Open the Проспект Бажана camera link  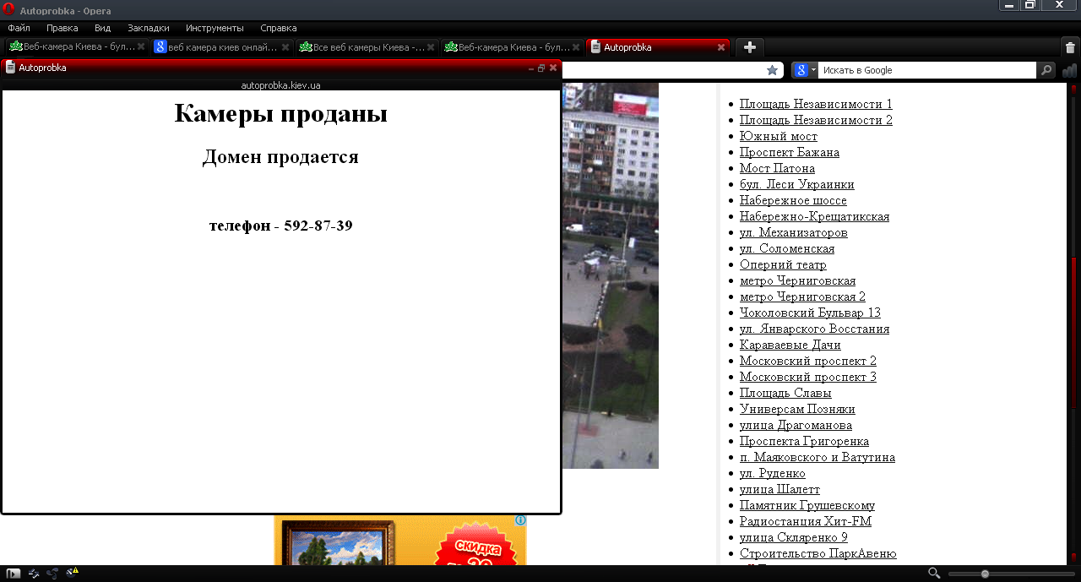point(790,152)
